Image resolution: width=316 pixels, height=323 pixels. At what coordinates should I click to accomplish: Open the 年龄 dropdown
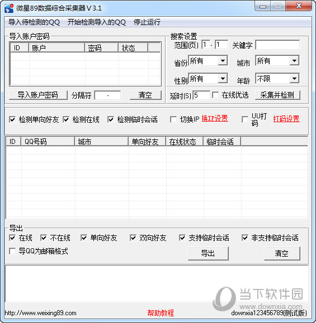tap(277, 78)
